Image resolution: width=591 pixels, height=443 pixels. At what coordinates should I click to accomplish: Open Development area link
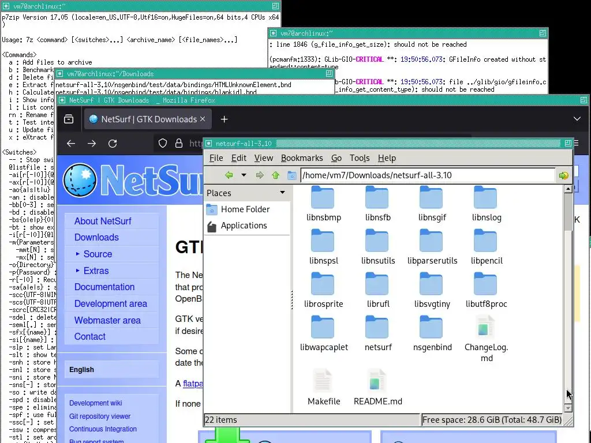click(110, 303)
